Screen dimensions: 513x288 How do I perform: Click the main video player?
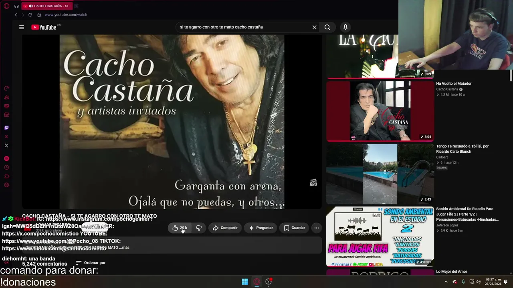172,122
